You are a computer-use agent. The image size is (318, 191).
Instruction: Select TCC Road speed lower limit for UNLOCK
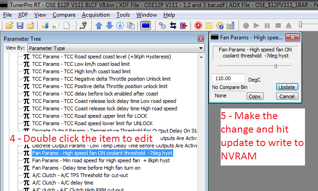tap(93, 123)
